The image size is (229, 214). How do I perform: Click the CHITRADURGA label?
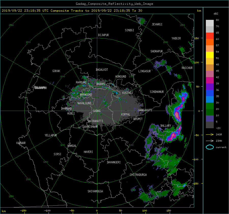coord(138,175)
